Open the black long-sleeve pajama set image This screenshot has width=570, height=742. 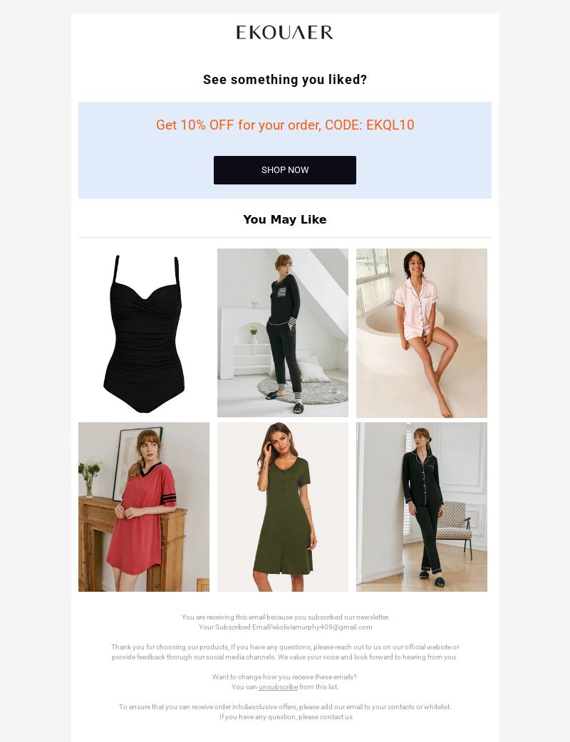[x=421, y=507]
